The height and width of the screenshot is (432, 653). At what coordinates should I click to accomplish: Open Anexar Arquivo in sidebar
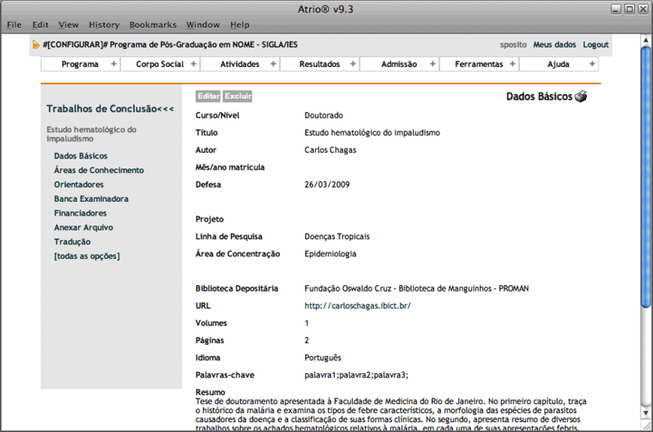[83, 227]
